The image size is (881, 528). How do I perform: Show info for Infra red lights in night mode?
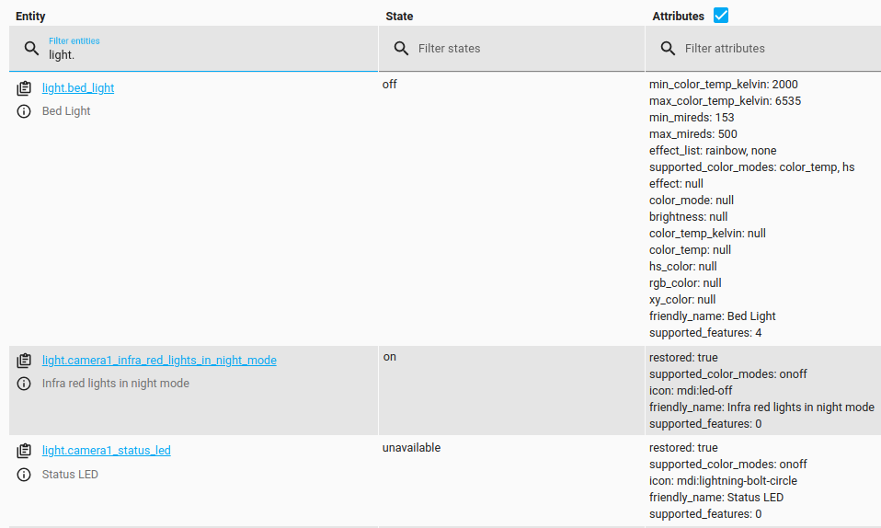pos(24,384)
